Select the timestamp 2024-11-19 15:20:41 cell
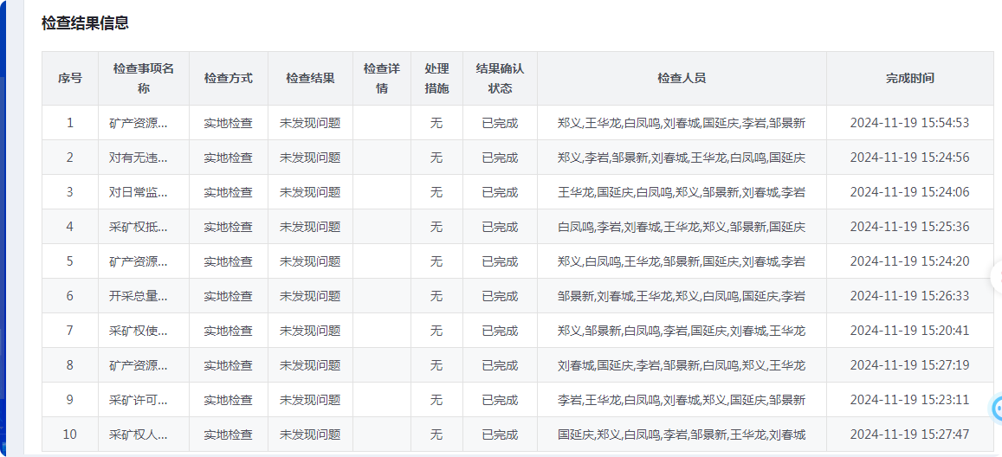The height and width of the screenshot is (457, 1002). 909,331
